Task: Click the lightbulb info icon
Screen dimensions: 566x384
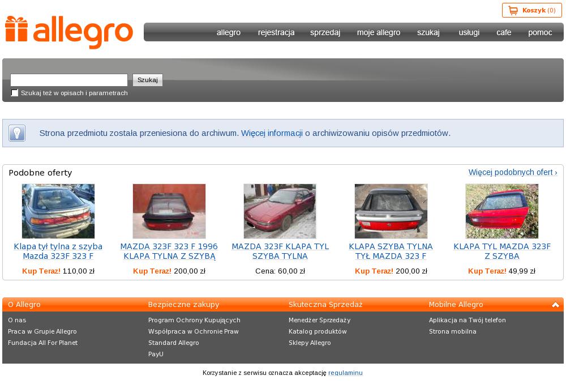Action: pos(17,133)
